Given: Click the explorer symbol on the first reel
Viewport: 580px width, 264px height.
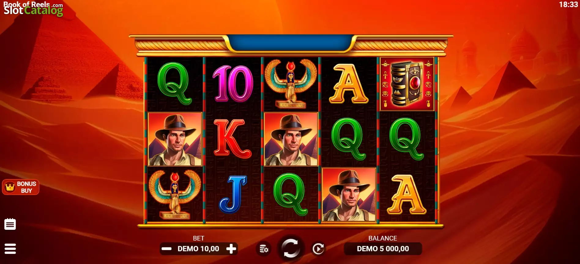Looking at the screenshot, I should (x=175, y=139).
